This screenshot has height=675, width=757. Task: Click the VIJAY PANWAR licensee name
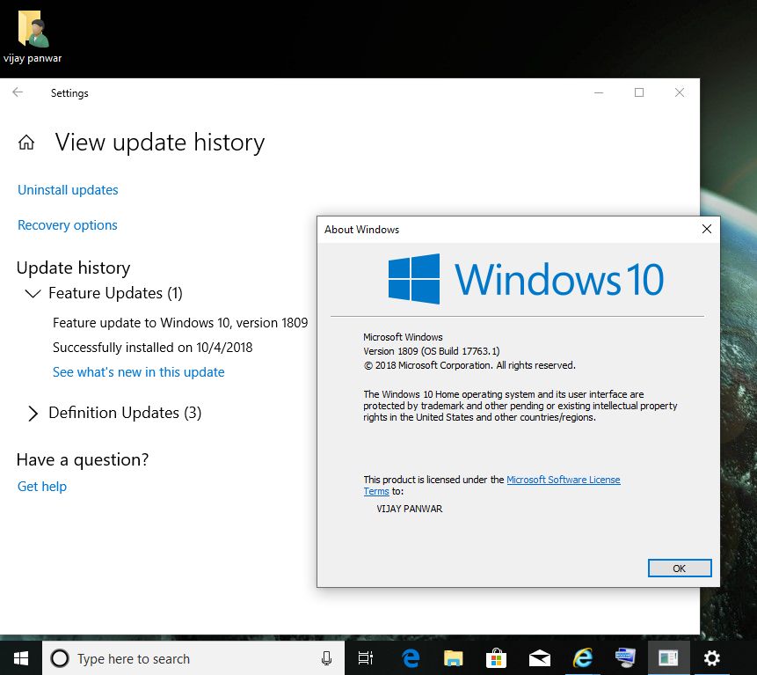(x=410, y=509)
